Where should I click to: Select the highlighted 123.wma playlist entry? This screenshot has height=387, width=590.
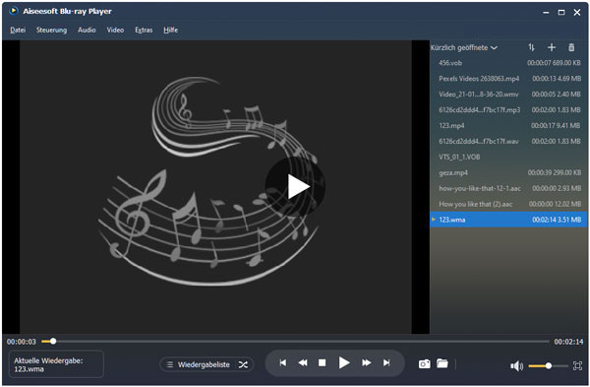coord(508,220)
